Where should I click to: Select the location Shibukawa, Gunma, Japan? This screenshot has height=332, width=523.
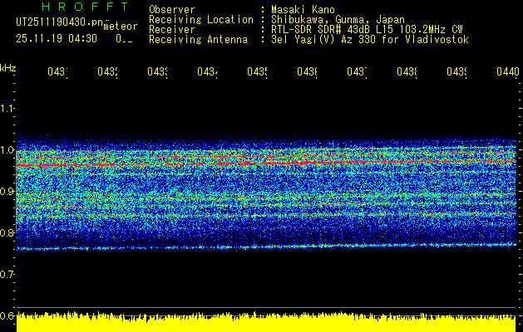coord(338,20)
